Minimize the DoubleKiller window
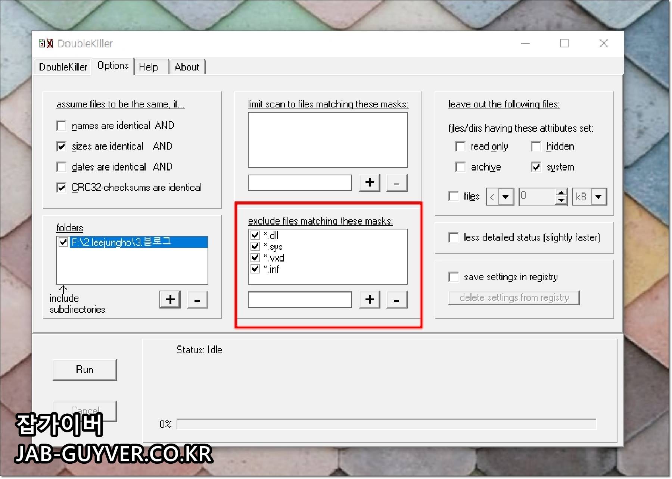Image resolution: width=672 pixels, height=479 pixels. point(525,43)
